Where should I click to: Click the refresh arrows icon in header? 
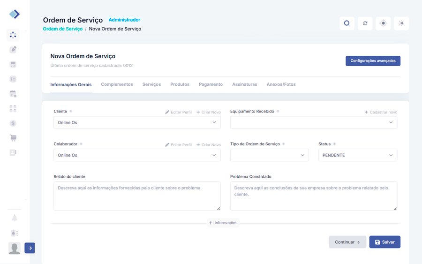click(x=365, y=23)
